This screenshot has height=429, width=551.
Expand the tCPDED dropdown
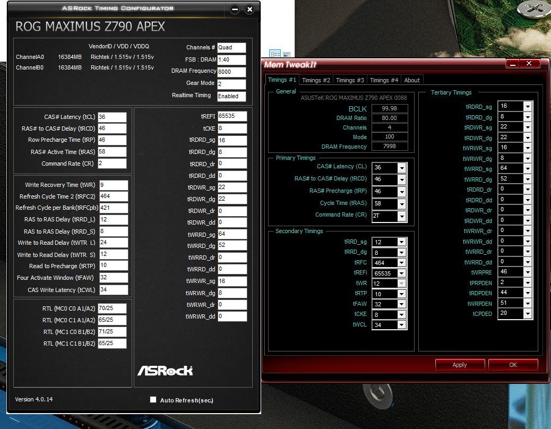click(528, 313)
